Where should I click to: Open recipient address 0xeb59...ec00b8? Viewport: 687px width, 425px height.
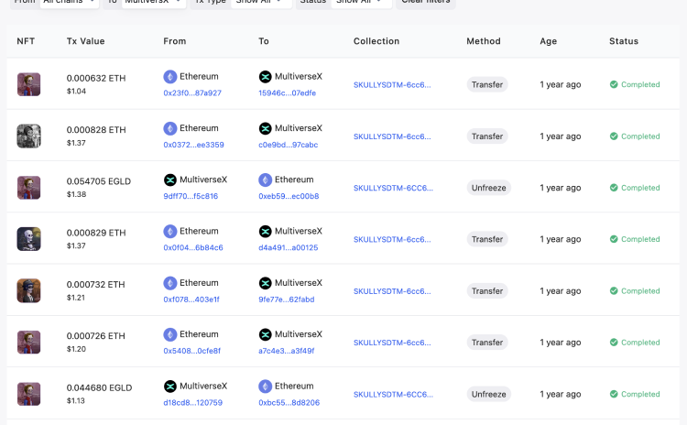(289, 196)
